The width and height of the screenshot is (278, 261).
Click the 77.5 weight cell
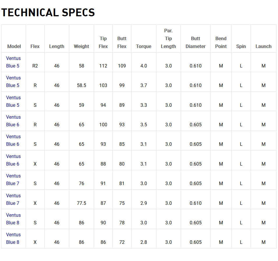pos(81,203)
